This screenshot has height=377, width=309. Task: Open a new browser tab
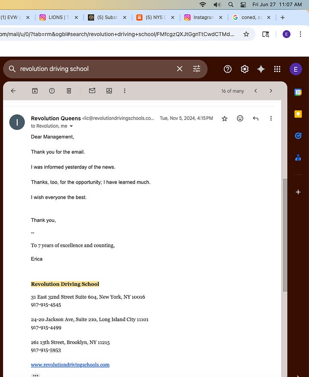coord(282,17)
